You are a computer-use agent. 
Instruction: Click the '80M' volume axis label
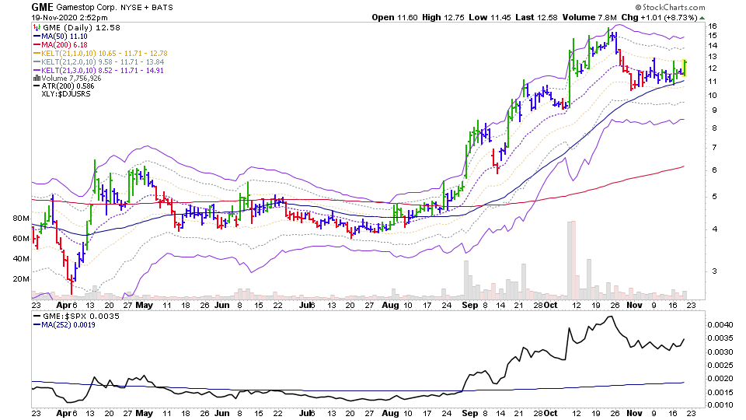(x=21, y=219)
